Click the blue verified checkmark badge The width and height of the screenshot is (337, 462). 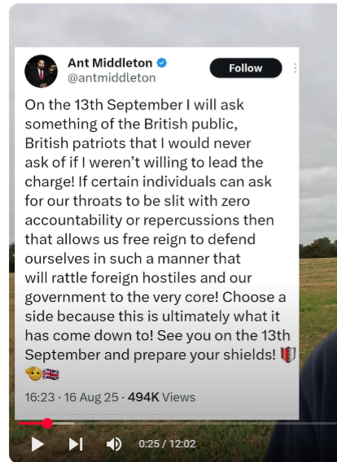click(161, 63)
